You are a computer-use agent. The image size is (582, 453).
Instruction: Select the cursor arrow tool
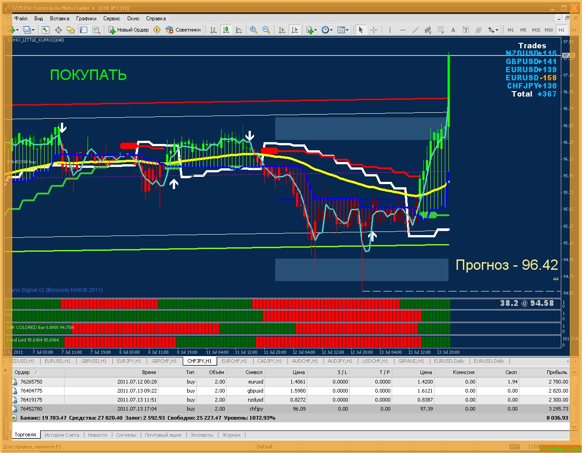coord(360,30)
